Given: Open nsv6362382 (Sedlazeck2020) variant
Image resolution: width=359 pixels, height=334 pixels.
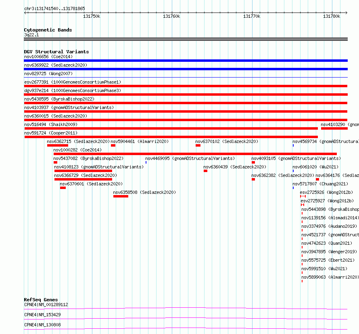Looking at the screenshot, I should 283,175.
